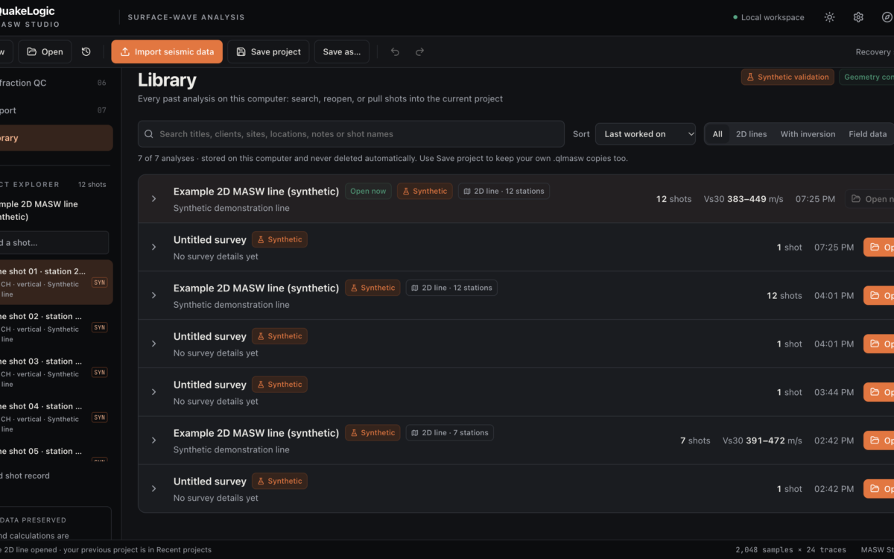Click the Vs30 391–472 m/s value
894x559 pixels.
(x=762, y=440)
